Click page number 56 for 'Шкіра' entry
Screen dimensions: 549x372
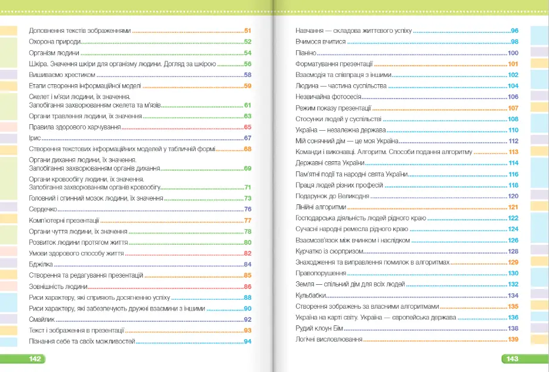coord(248,64)
